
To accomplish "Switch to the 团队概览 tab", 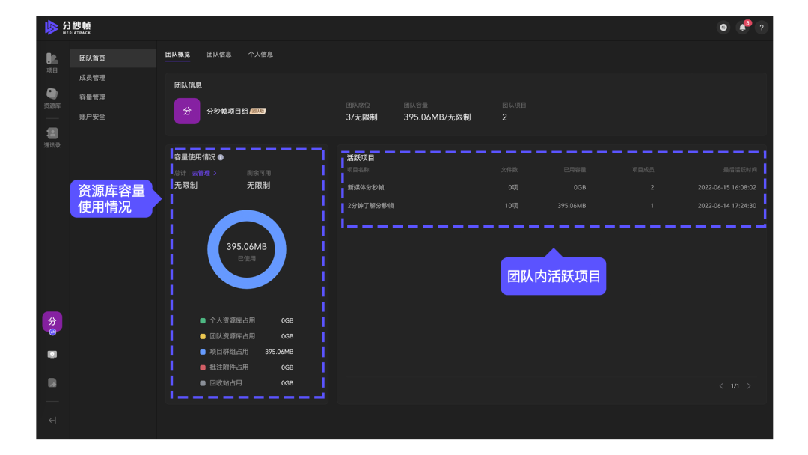I will pos(178,55).
